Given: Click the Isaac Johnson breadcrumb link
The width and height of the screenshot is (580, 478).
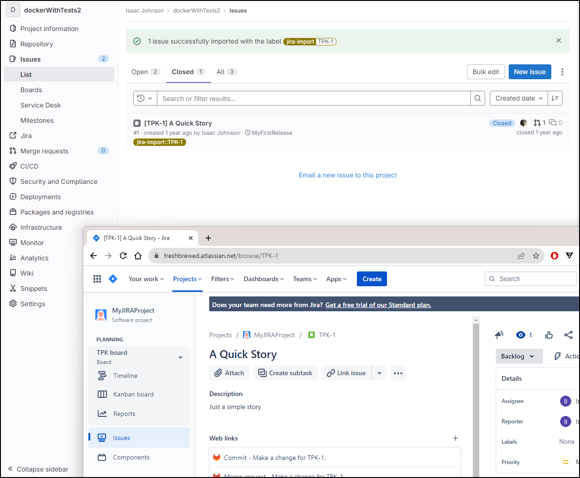Looking at the screenshot, I should 145,10.
